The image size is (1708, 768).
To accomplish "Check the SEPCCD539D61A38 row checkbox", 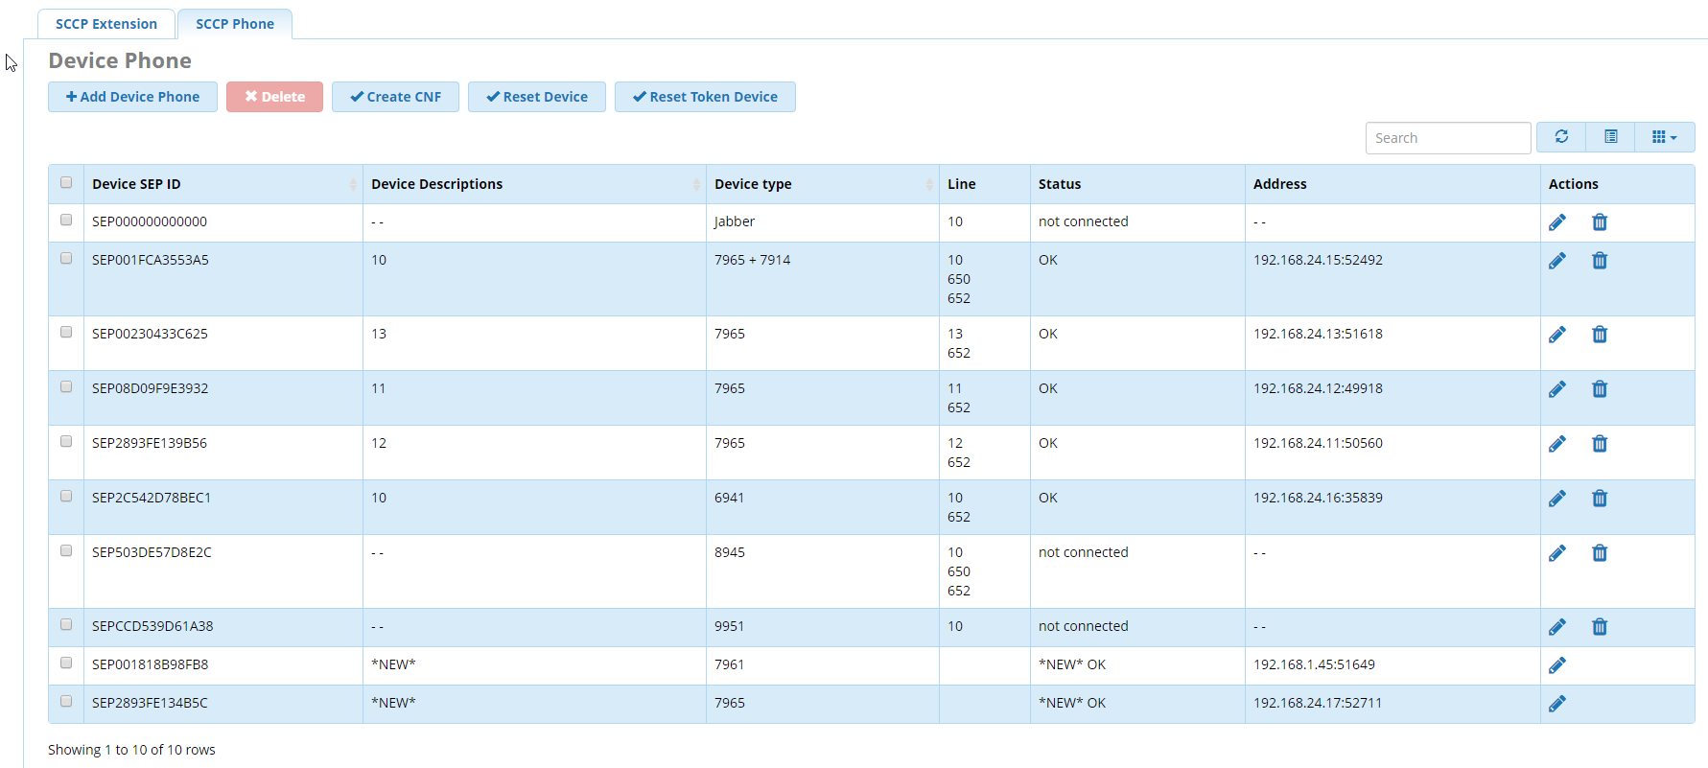I will tap(66, 624).
